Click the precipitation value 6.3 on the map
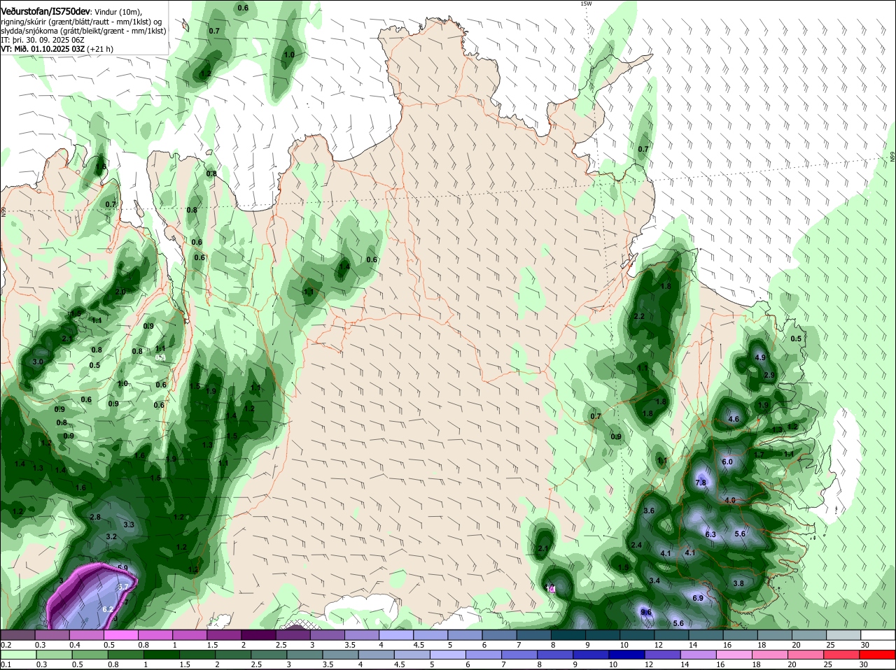The image size is (896, 670). click(710, 534)
